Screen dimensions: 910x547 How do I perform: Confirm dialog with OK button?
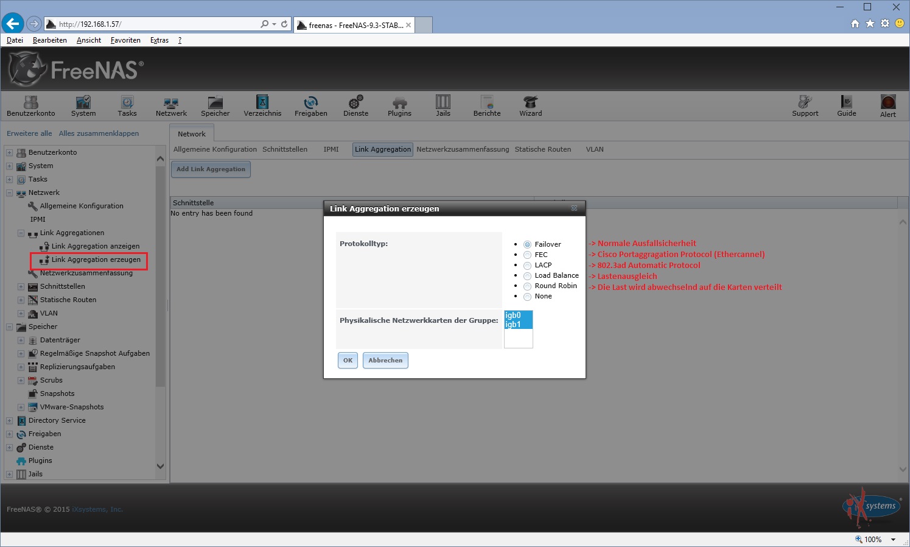tap(348, 360)
